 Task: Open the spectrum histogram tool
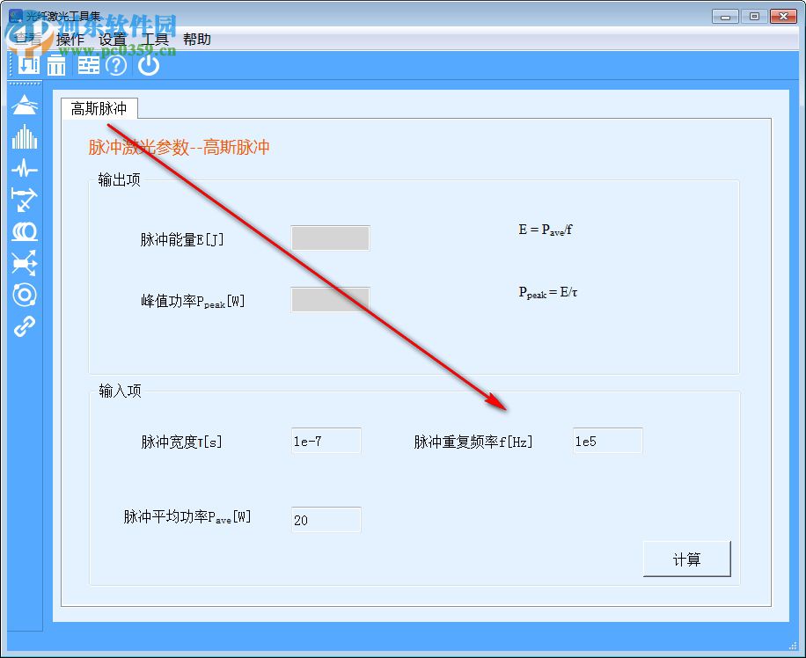pyautogui.click(x=24, y=138)
